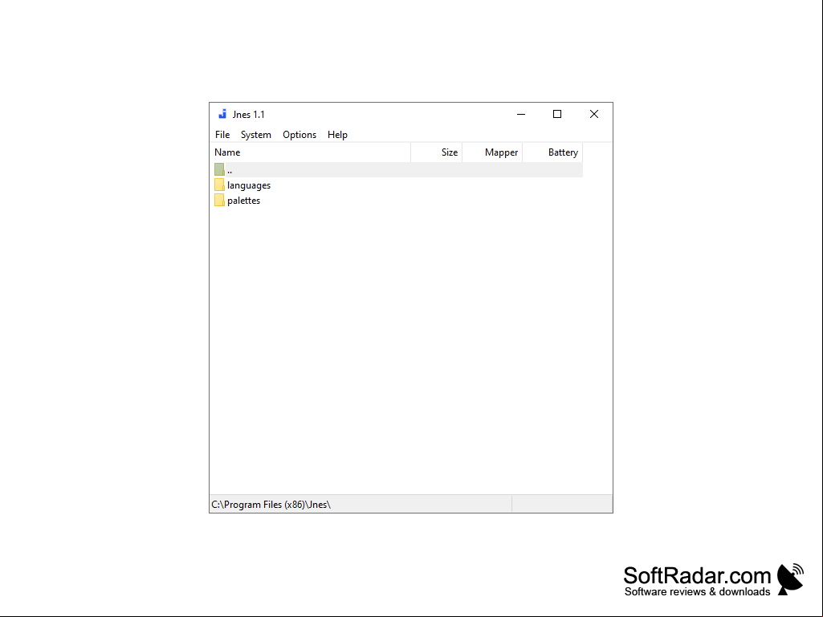Maximize the Jnes 1.1 window
This screenshot has width=823, height=617.
(x=557, y=114)
